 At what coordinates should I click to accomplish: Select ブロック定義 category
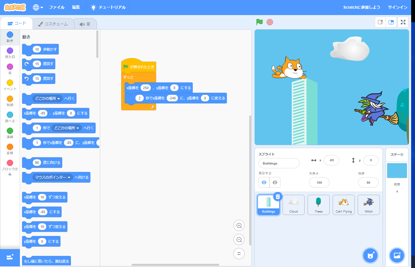click(x=10, y=168)
